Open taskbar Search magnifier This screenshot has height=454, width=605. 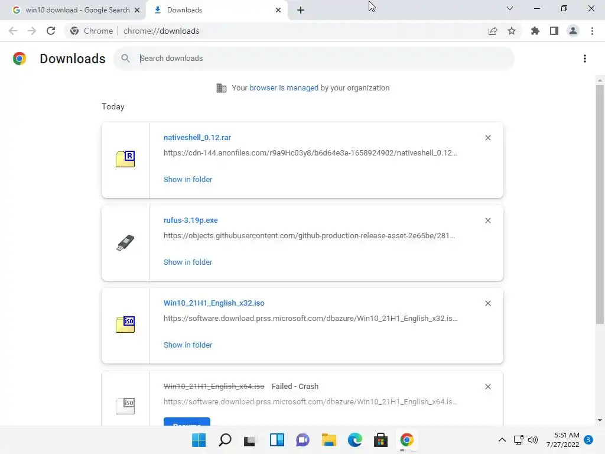225,440
